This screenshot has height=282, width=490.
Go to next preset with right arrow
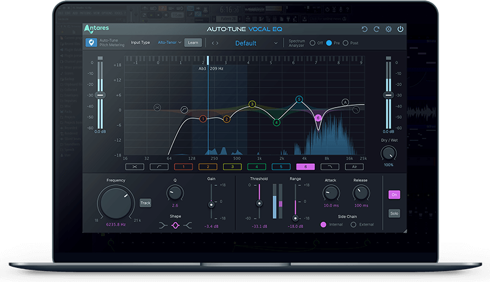217,43
